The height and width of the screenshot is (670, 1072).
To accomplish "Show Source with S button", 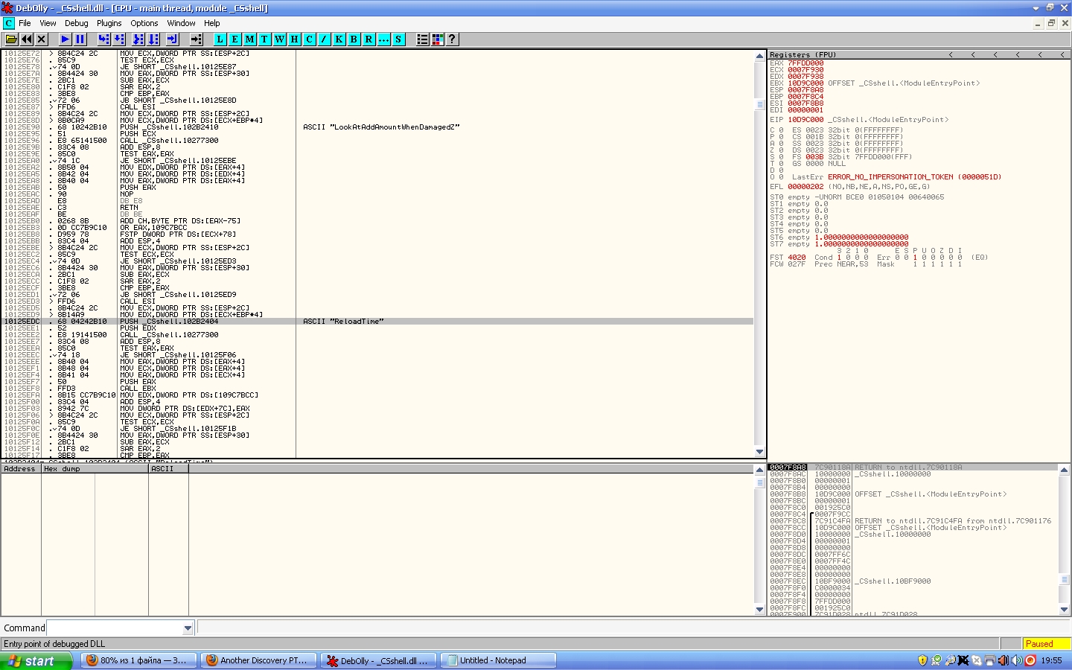I will [x=399, y=39].
